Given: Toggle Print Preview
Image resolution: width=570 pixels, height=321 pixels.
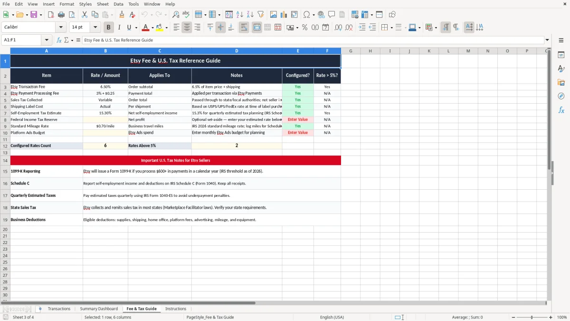Looking at the screenshot, I should (x=72, y=15).
